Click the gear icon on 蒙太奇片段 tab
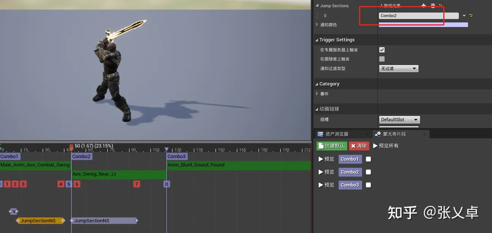492x233 pixels. [x=379, y=134]
